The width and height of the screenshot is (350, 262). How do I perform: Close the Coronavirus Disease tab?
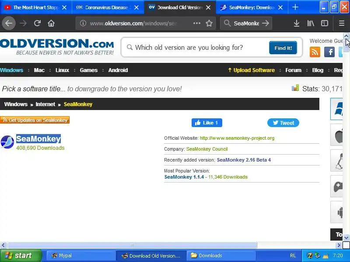(136, 7)
